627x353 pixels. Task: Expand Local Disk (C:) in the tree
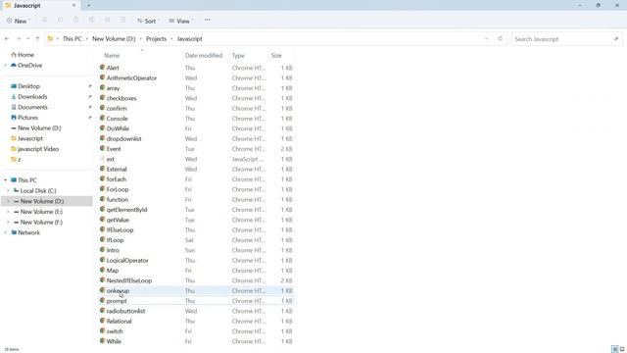(9, 191)
